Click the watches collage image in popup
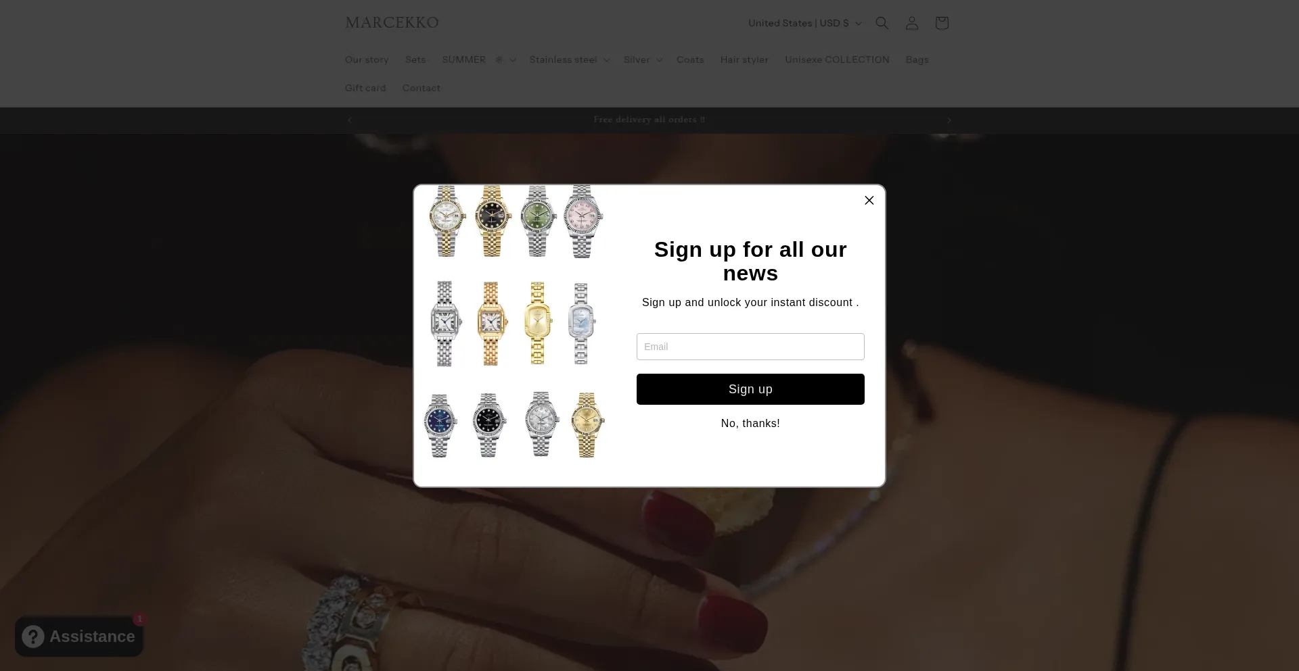The width and height of the screenshot is (1299, 671). point(514,322)
